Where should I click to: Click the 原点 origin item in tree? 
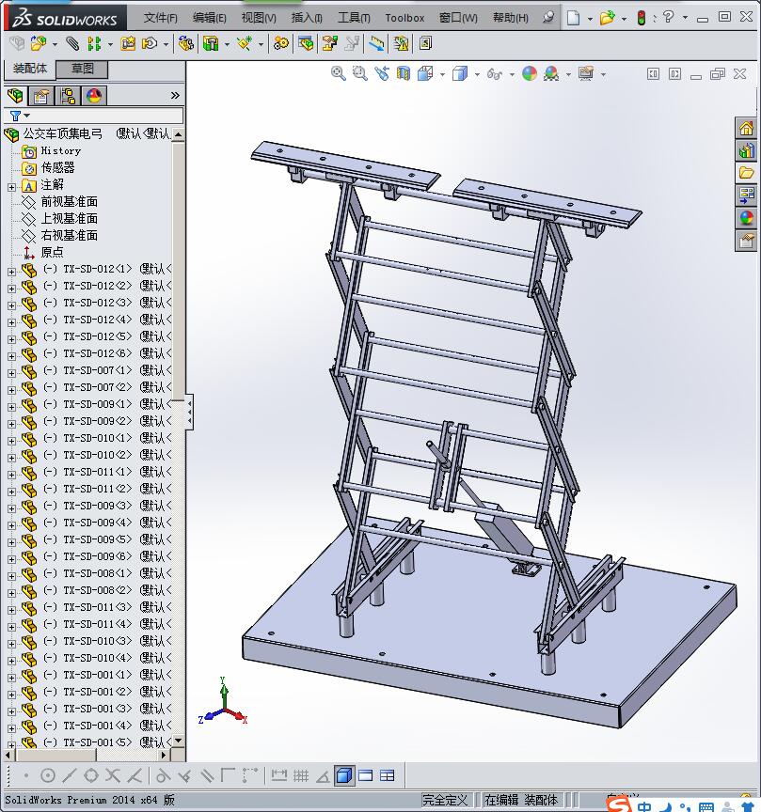[52, 252]
